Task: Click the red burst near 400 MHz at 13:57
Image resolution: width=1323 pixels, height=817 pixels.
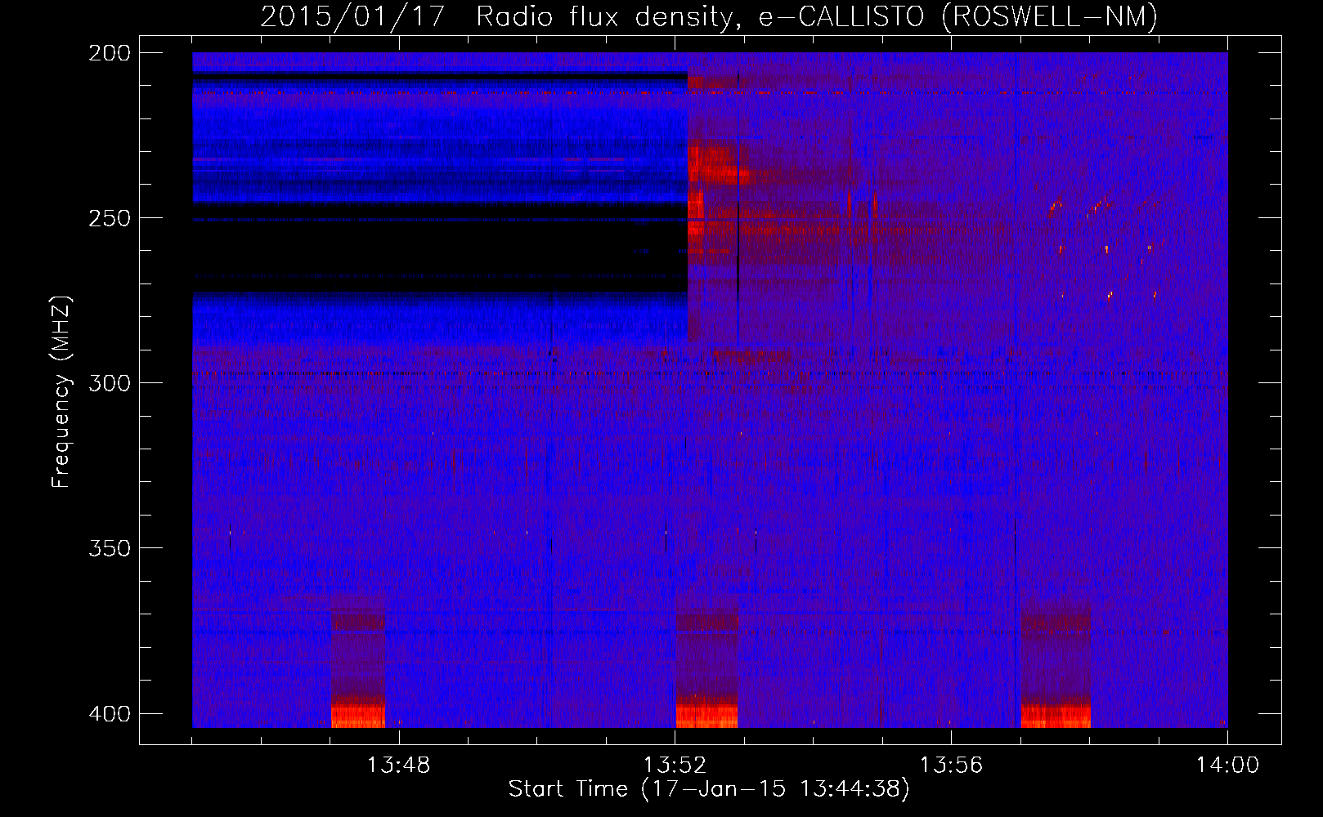Action: point(1056,716)
